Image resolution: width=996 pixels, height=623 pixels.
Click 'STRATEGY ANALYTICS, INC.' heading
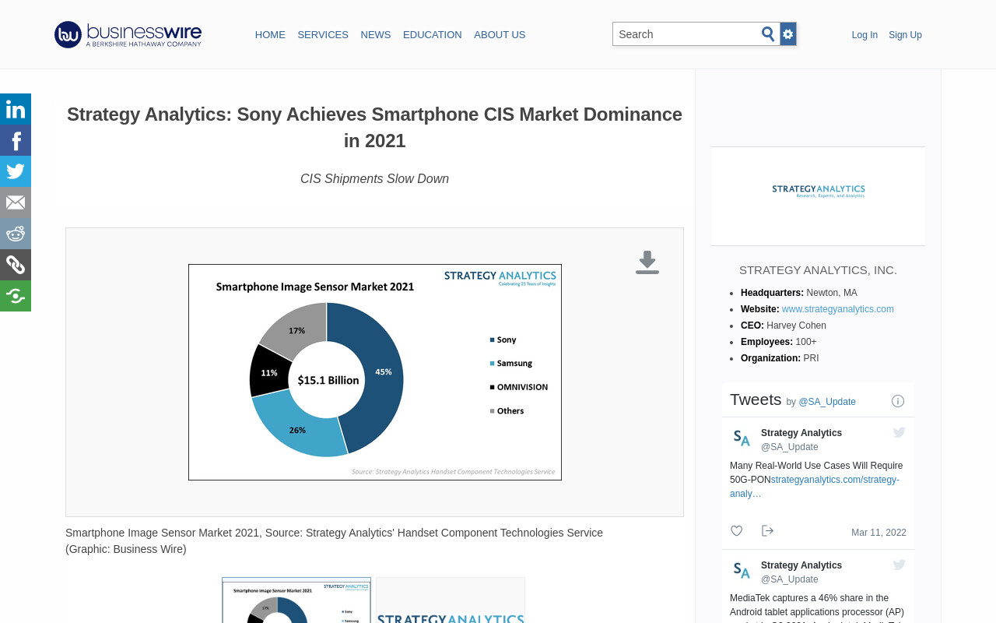(x=818, y=270)
